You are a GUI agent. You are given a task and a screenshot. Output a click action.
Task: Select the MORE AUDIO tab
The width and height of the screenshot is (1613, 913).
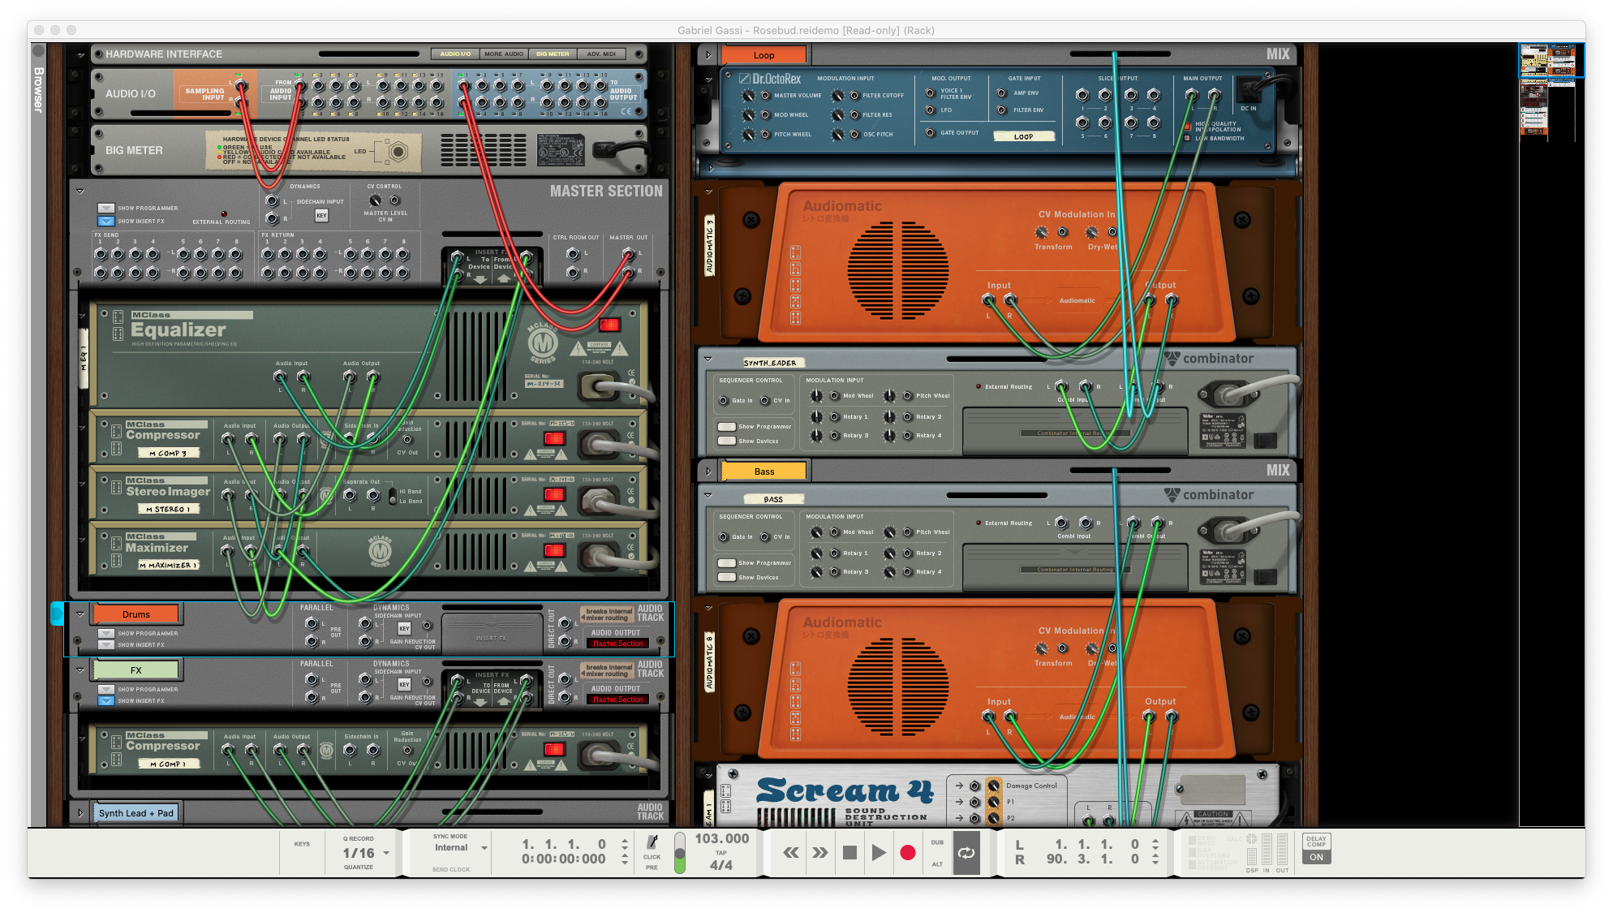pyautogui.click(x=504, y=54)
